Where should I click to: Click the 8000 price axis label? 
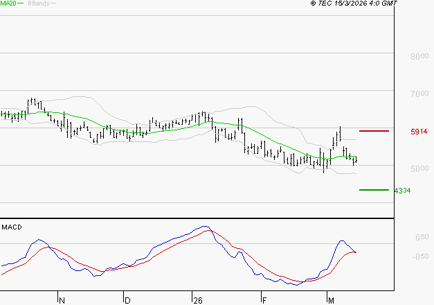pyautogui.click(x=419, y=57)
